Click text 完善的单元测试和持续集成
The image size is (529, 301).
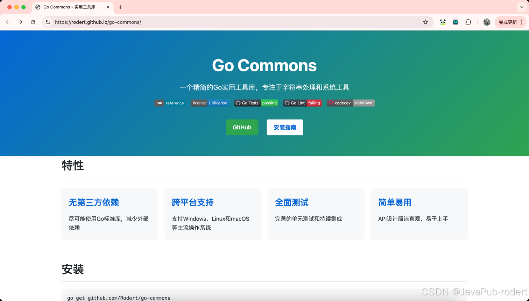pos(309,219)
